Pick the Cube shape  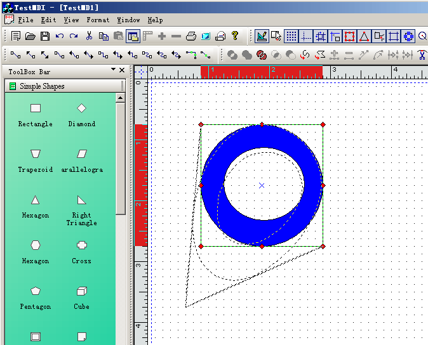(82, 298)
